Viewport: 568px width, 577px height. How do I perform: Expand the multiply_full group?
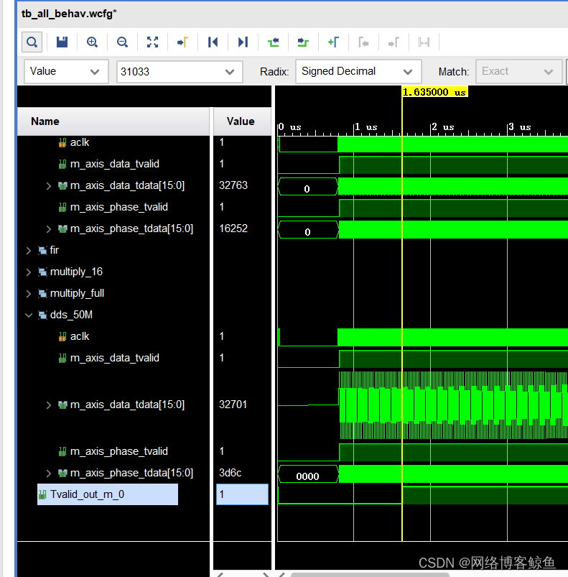click(x=29, y=293)
